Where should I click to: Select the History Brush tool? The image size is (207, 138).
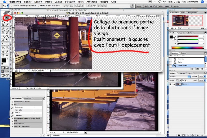pyautogui.click(x=7, y=32)
